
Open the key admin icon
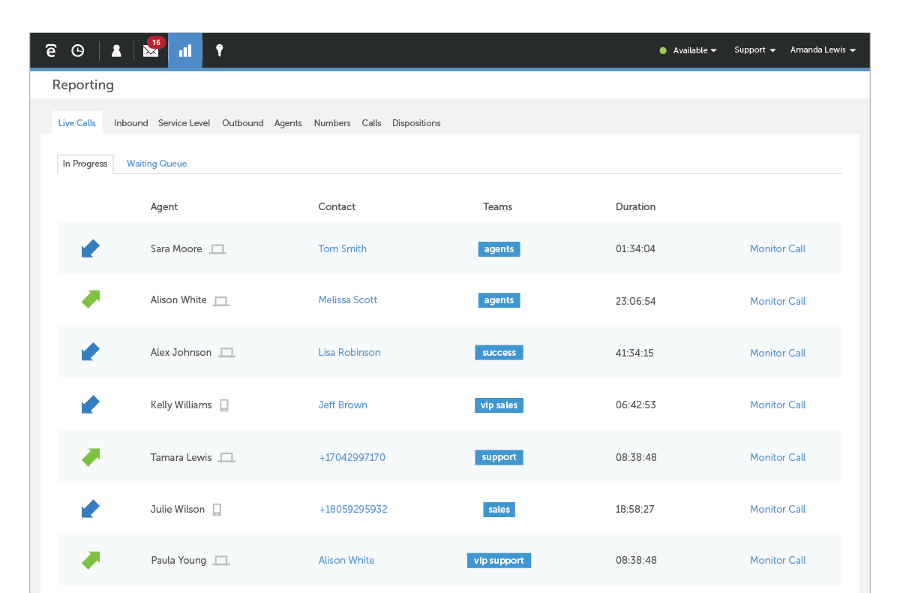pyautogui.click(x=219, y=50)
